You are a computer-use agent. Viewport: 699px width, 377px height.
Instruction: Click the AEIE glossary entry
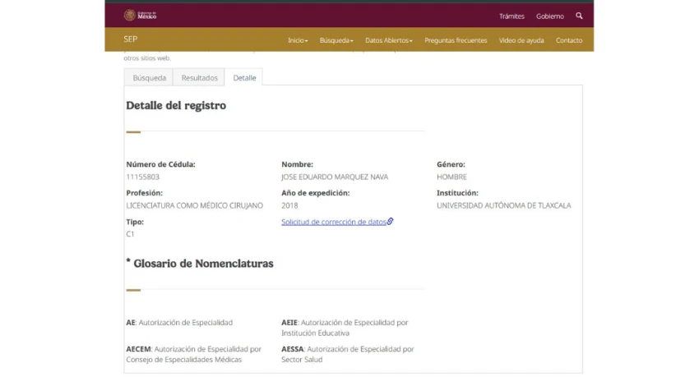(x=345, y=328)
